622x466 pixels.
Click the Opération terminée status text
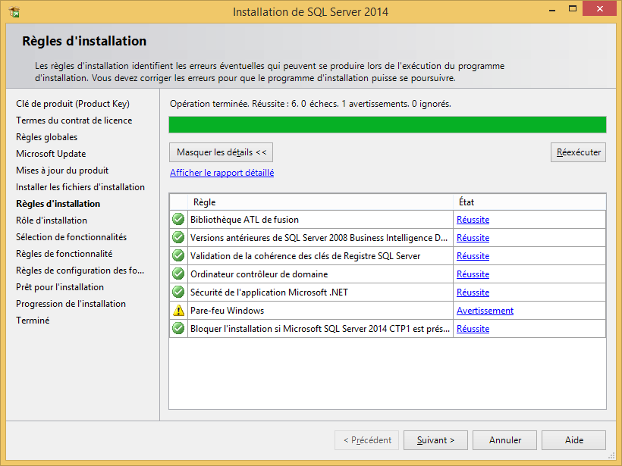(310, 104)
